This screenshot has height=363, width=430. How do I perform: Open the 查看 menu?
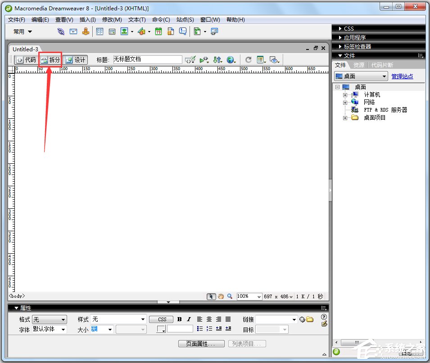coord(63,19)
